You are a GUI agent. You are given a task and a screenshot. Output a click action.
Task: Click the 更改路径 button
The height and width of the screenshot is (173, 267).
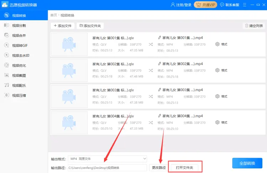159,168
